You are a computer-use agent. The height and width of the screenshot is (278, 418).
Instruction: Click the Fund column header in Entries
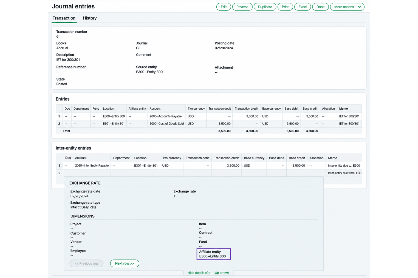[96, 108]
